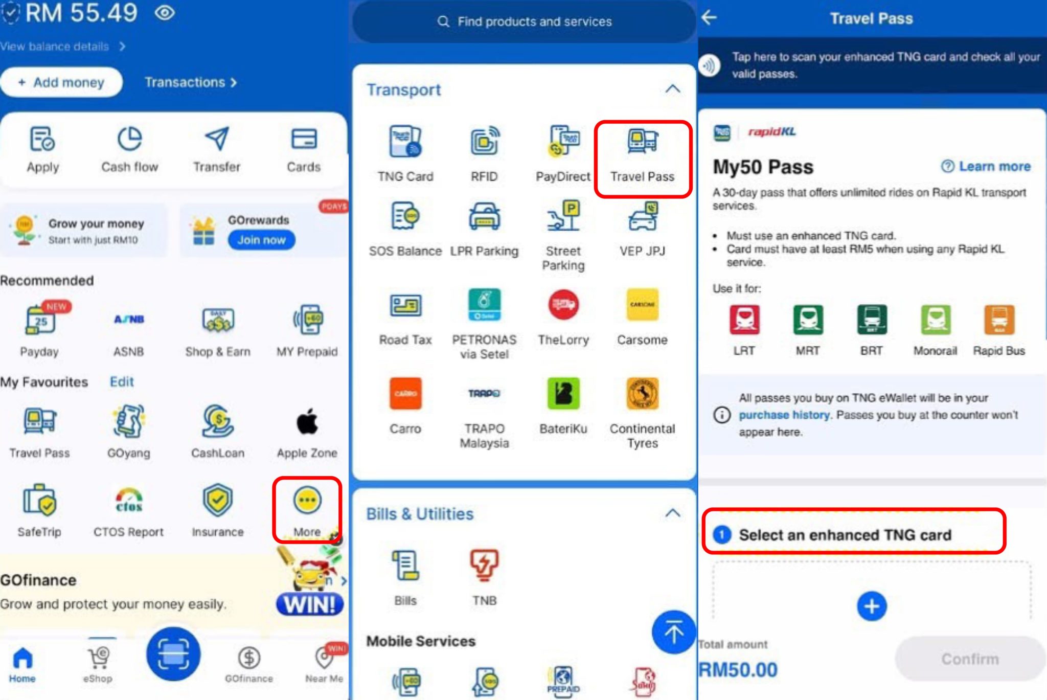Screen dimensions: 1047x700
Task: Switch to the Near Me tab
Action: [324, 665]
